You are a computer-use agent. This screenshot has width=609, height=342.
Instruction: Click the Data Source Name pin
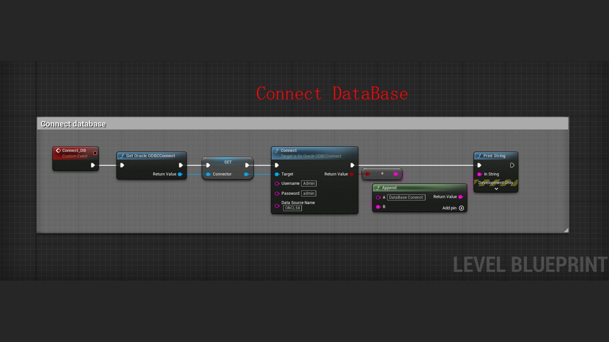(x=277, y=206)
